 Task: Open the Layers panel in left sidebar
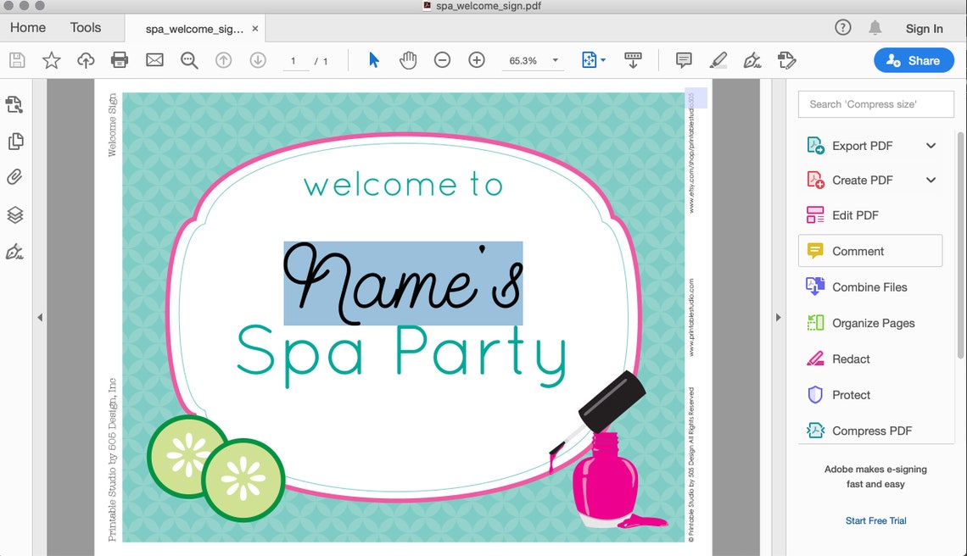14,214
